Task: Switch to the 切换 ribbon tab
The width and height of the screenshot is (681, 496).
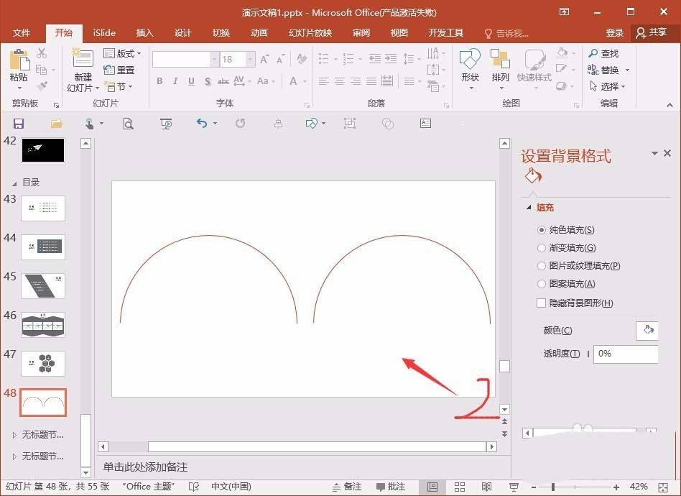Action: coord(221,32)
